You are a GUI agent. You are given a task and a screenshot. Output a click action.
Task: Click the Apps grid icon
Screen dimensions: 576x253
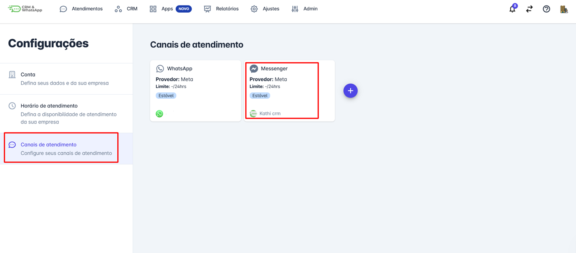click(153, 8)
